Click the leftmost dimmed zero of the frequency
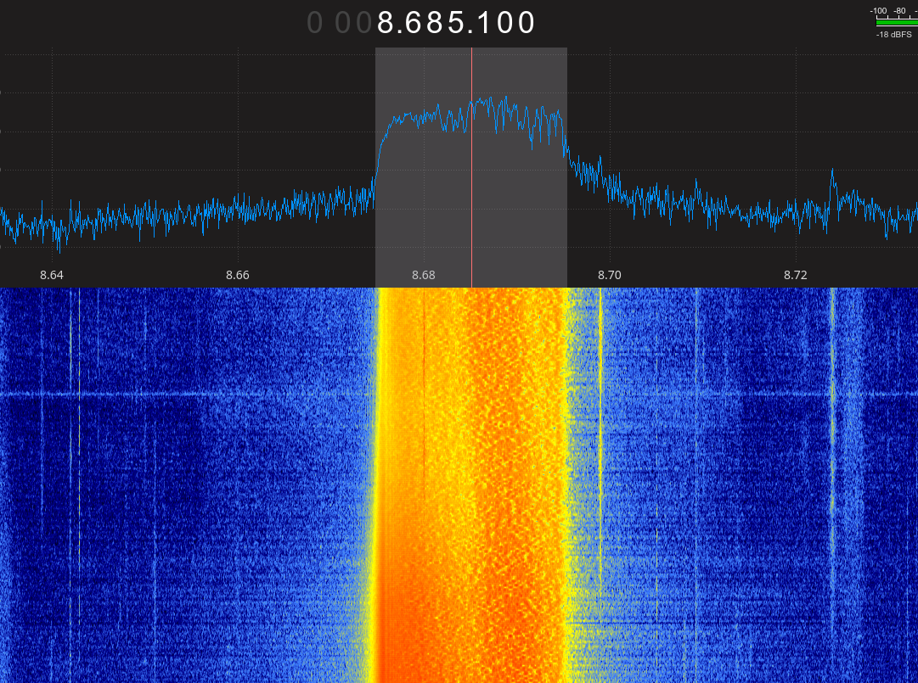 tap(315, 23)
